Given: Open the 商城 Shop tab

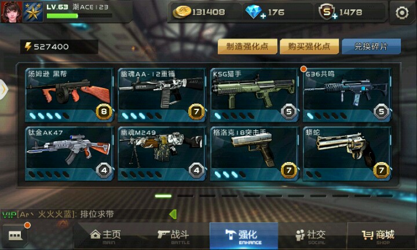Looking at the screenshot, I should click(x=378, y=236).
